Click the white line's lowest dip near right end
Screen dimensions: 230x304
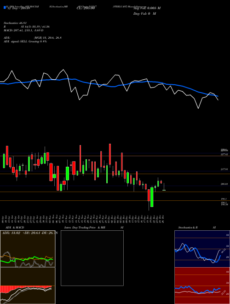click(x=198, y=108)
